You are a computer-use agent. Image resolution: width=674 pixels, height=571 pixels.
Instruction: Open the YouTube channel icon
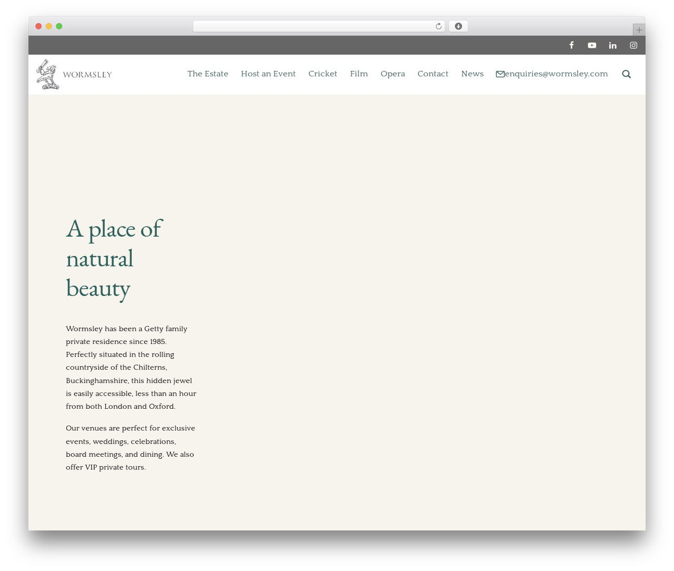592,45
